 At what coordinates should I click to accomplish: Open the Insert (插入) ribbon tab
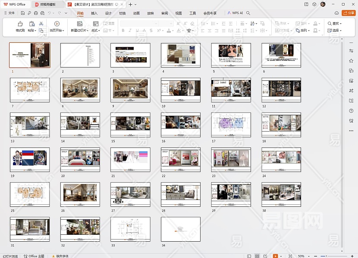coord(94,13)
